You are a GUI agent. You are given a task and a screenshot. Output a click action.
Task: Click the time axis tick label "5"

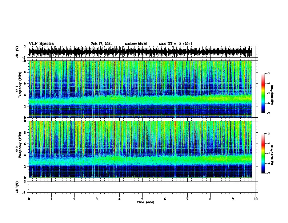point(142,199)
